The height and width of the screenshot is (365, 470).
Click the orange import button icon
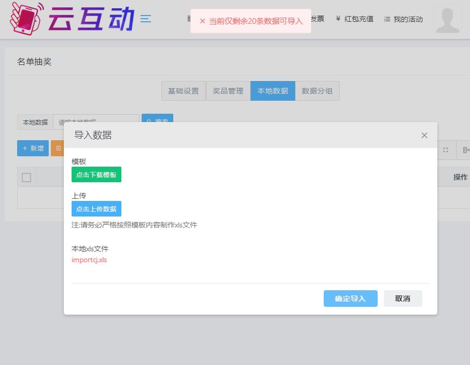58,148
